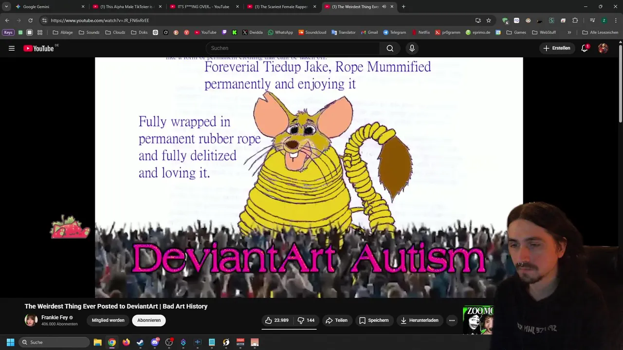Open File Explorer from the taskbar
This screenshot has width=623, height=350.
pyautogui.click(x=97, y=342)
